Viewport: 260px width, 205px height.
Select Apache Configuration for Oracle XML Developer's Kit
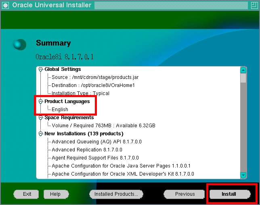pos(123,174)
